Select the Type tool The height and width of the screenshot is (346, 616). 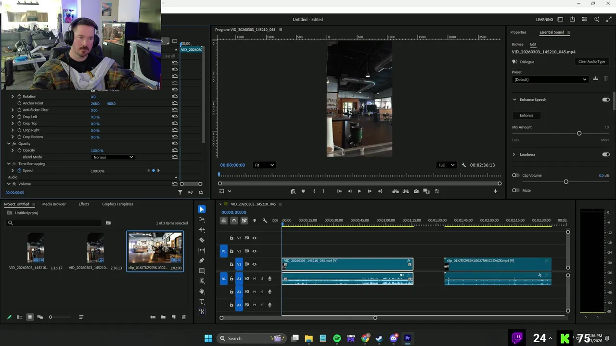coord(202,301)
